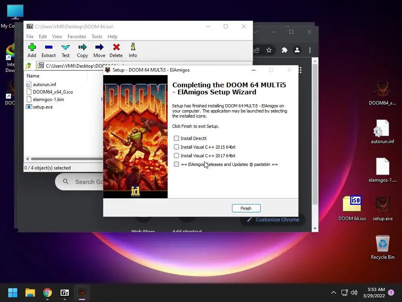Click Chrome page scrollbar down arrow
The image size is (402, 302).
point(315,228)
